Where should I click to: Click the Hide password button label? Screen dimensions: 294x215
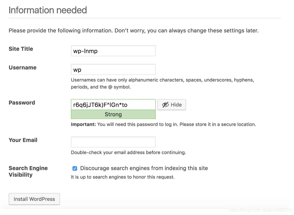176,105
